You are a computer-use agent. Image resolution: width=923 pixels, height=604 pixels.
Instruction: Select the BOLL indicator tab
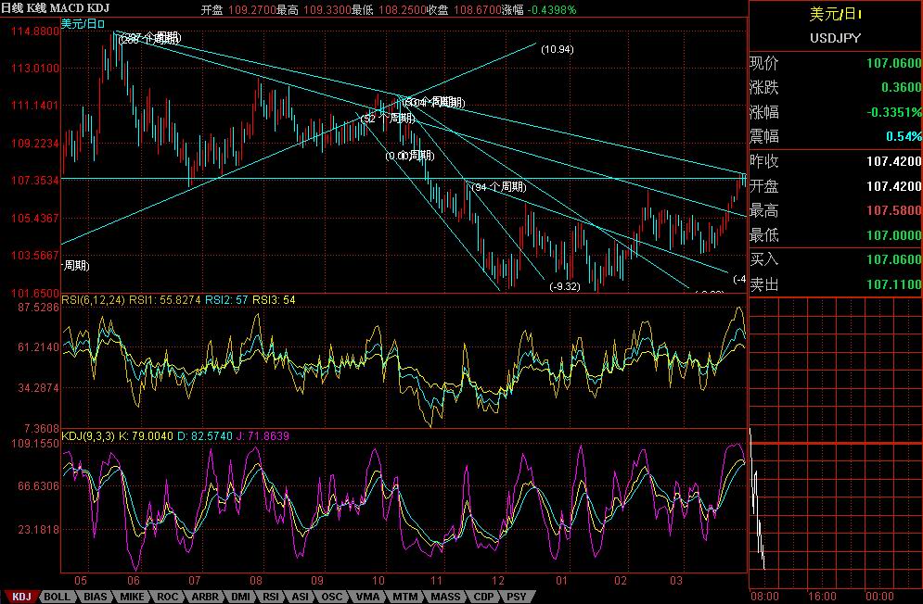coord(58,597)
